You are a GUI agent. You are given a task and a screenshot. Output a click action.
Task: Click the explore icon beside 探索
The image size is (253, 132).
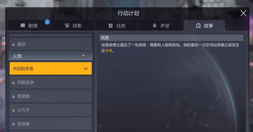click(67, 25)
